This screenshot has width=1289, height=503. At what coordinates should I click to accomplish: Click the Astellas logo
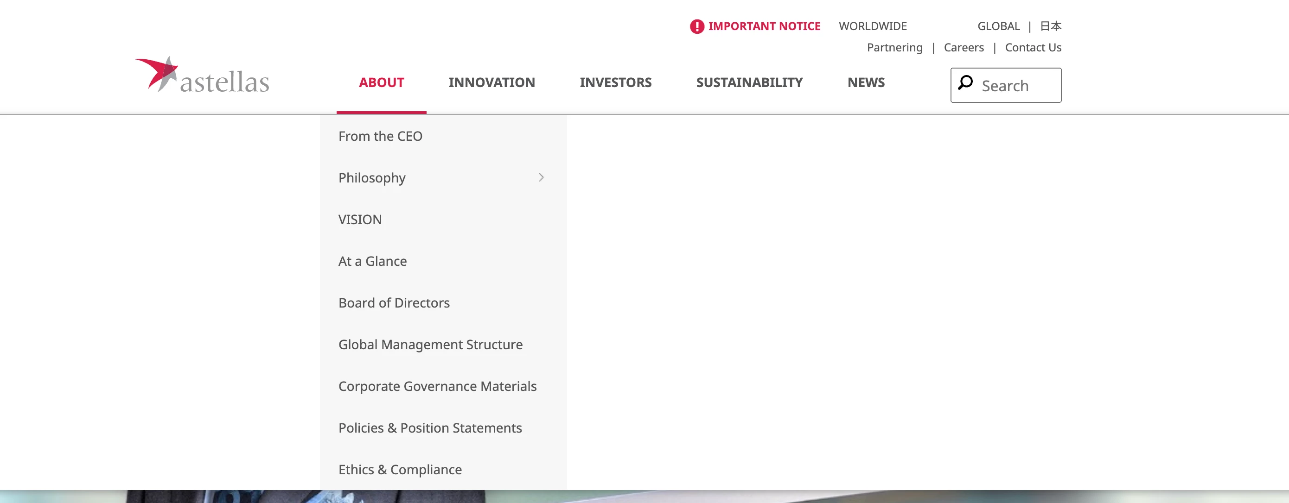click(202, 75)
